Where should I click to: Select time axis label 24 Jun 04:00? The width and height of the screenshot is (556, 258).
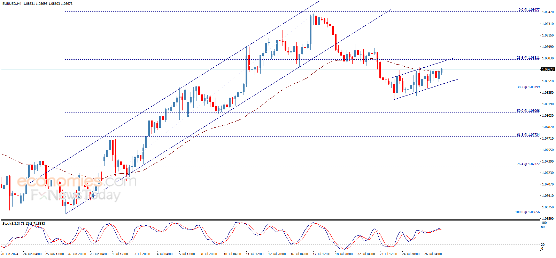[32, 254]
